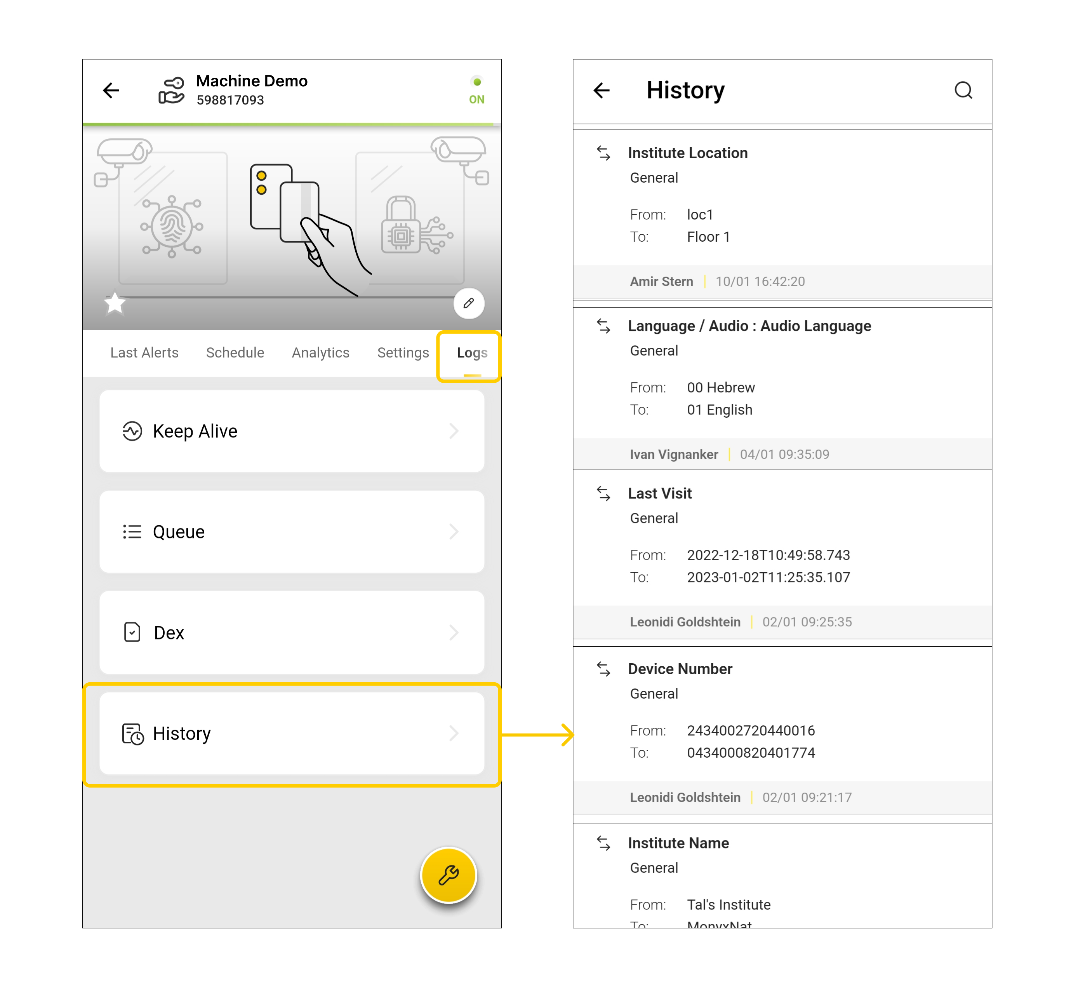This screenshot has width=1071, height=983.
Task: Click the '00 Hebrew' value
Action: [720, 387]
